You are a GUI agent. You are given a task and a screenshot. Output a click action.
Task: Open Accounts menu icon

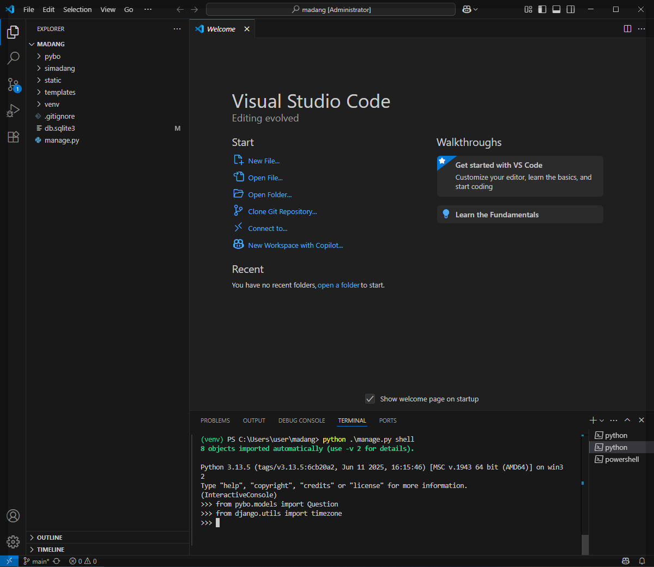13,516
